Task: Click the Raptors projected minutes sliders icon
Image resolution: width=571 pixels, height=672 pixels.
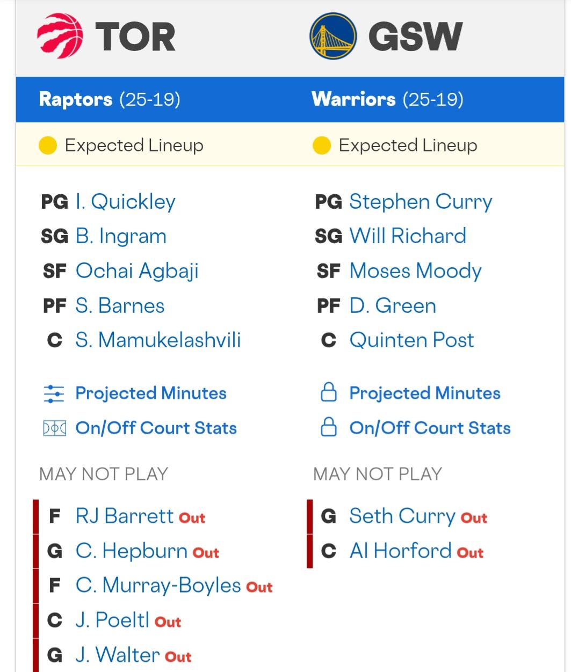Action: (x=54, y=393)
